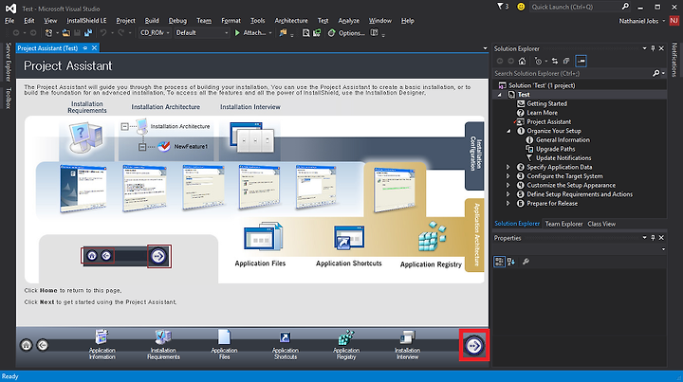
Task: Open the Toolbox side tab
Action: (8, 98)
